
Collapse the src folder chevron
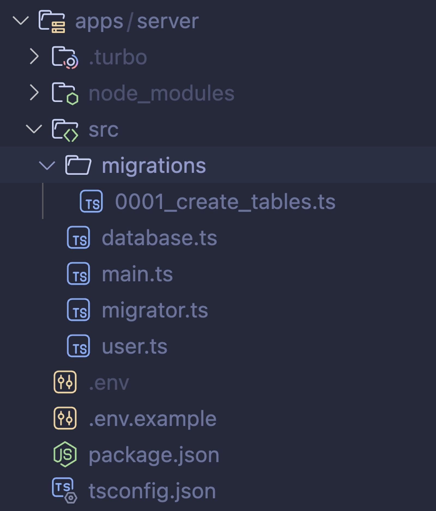[34, 129]
